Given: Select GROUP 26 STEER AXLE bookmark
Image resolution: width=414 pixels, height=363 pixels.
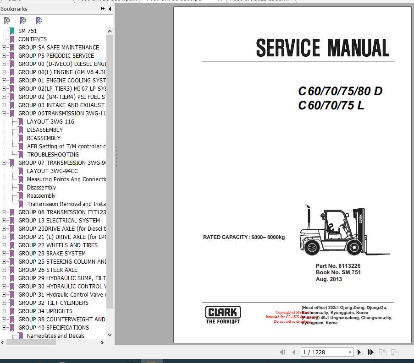Looking at the screenshot, I should 48,270.
